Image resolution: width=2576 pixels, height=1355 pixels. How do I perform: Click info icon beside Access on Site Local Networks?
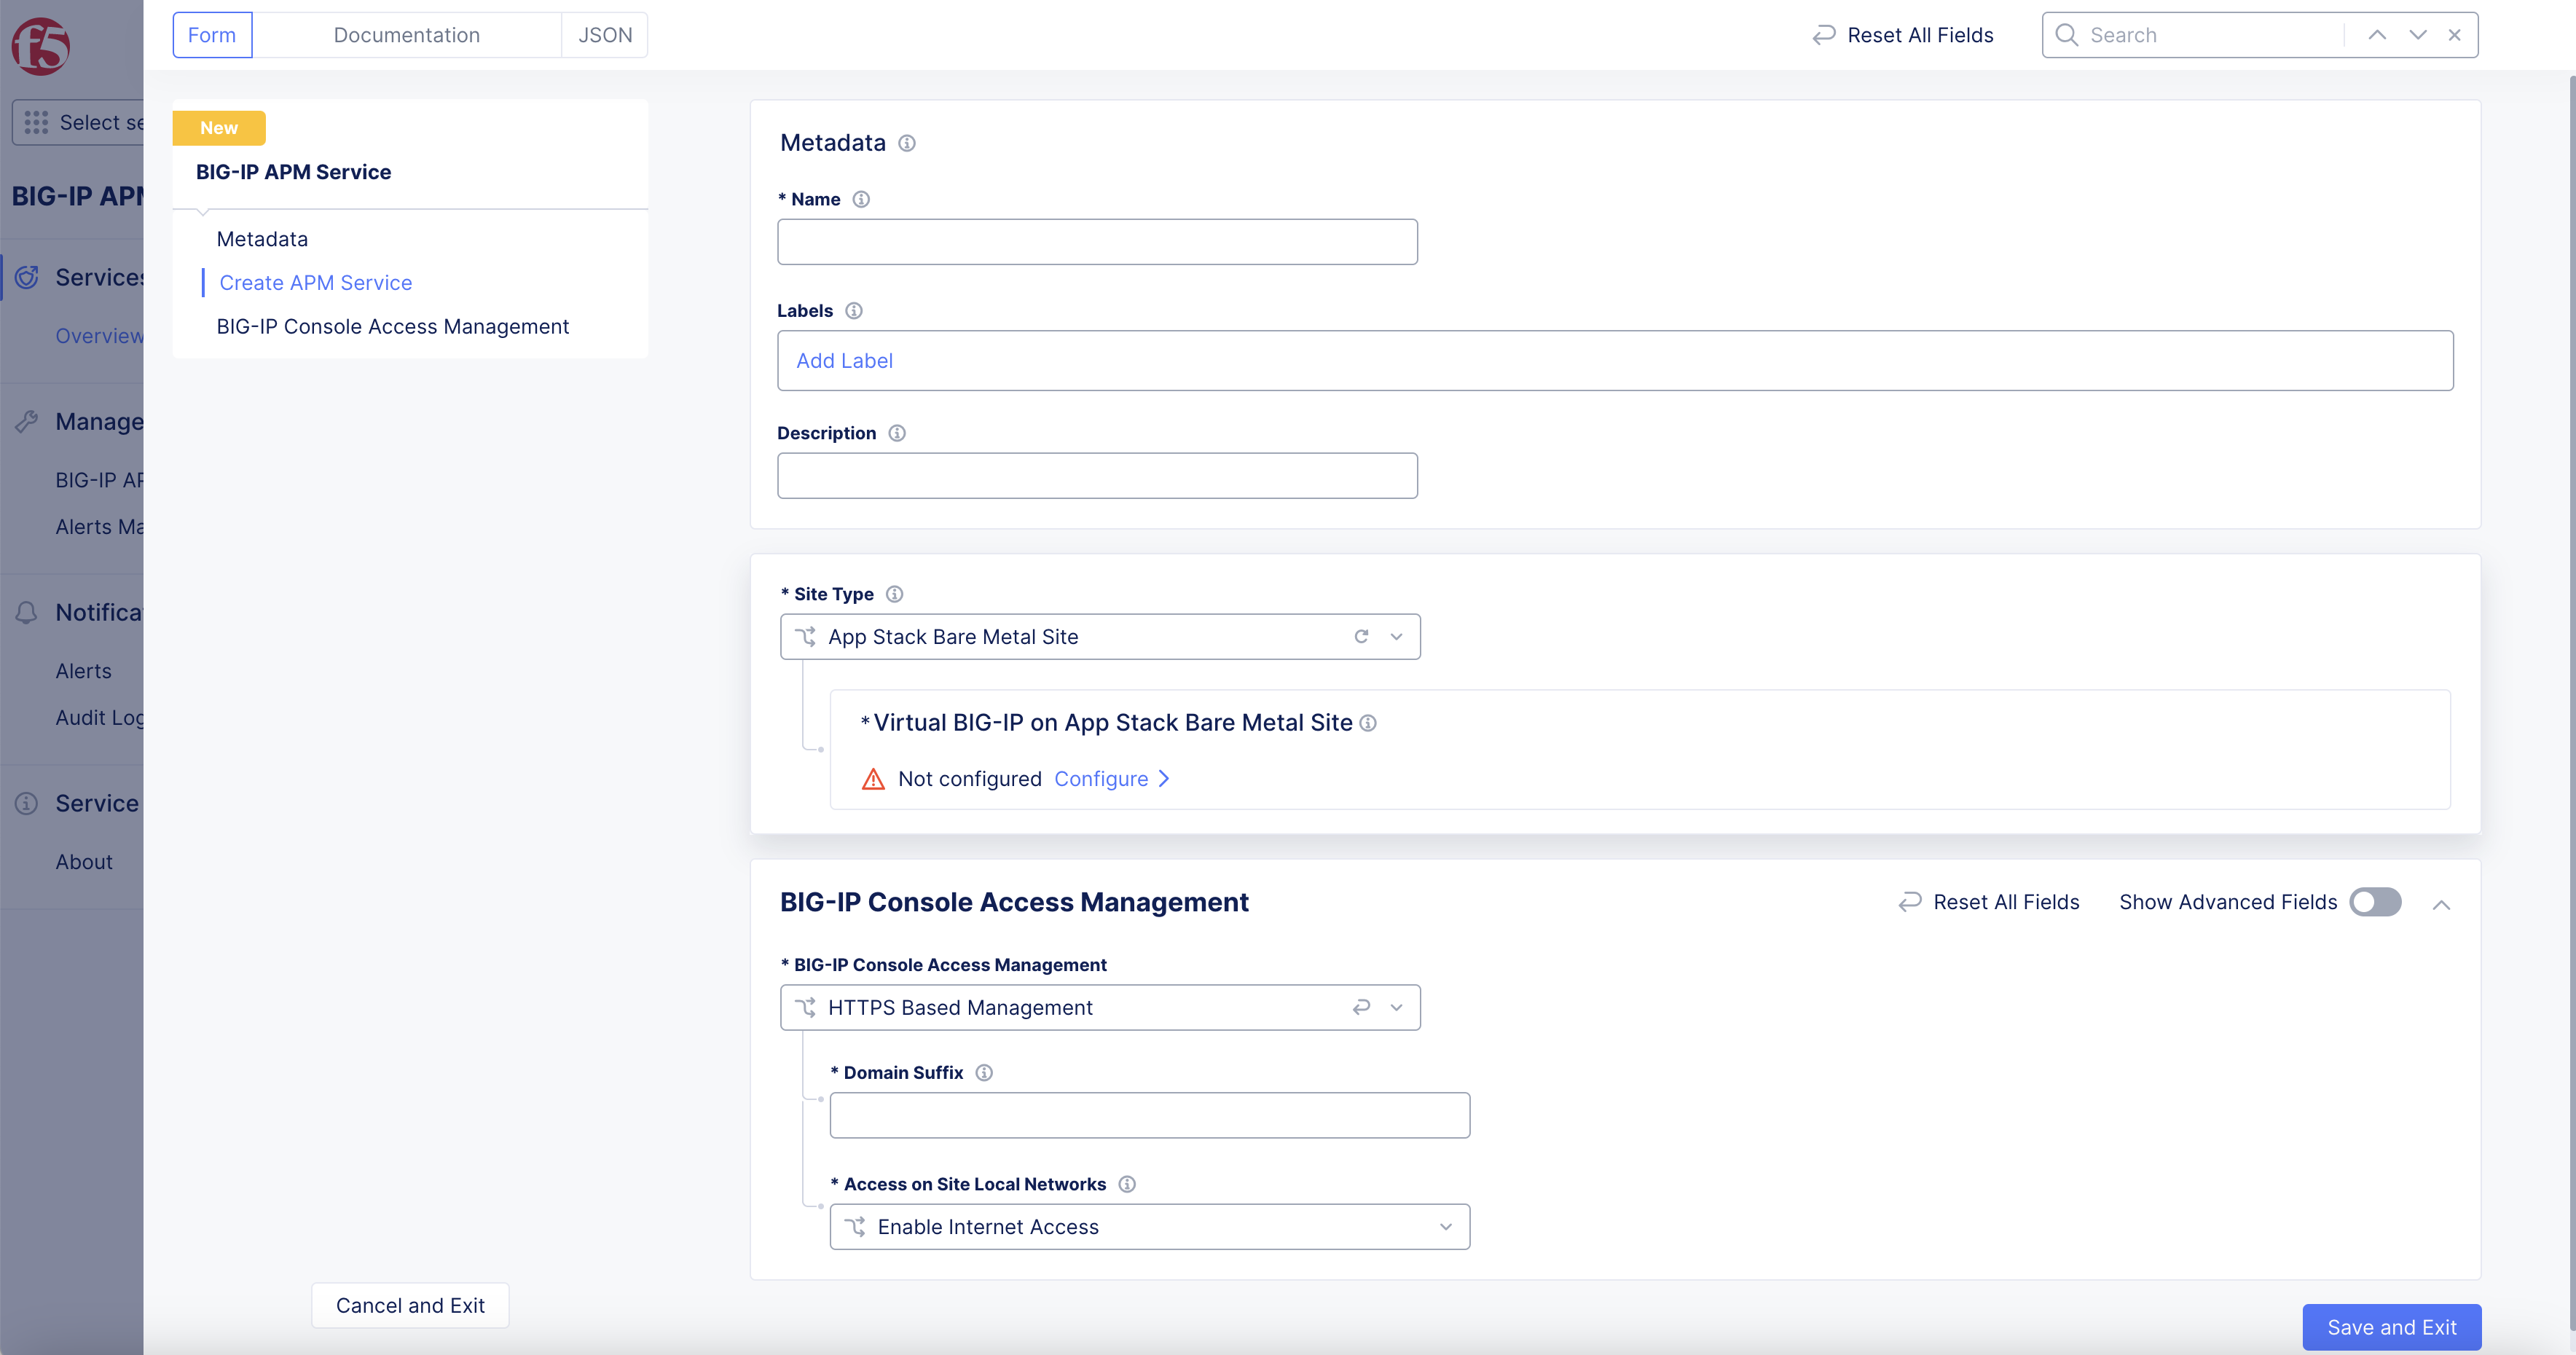tap(1126, 1184)
